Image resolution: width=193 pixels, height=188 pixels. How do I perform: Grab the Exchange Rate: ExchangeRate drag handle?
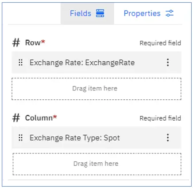[20, 63]
